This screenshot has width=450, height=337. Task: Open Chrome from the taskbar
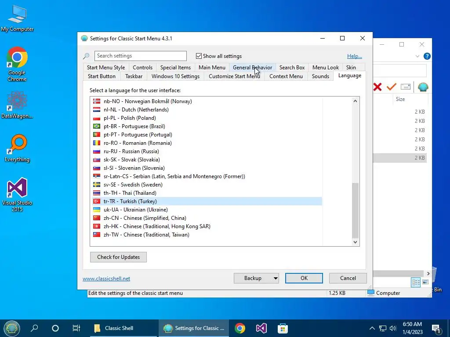pos(240,328)
